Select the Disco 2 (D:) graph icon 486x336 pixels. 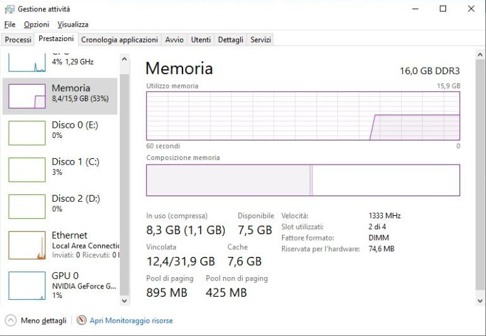(27, 206)
